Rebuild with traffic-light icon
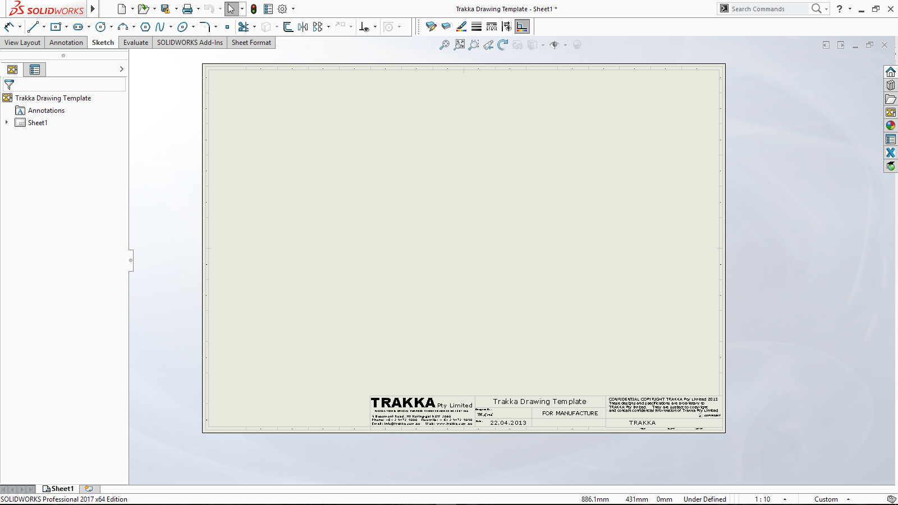This screenshot has width=898, height=505. [254, 9]
